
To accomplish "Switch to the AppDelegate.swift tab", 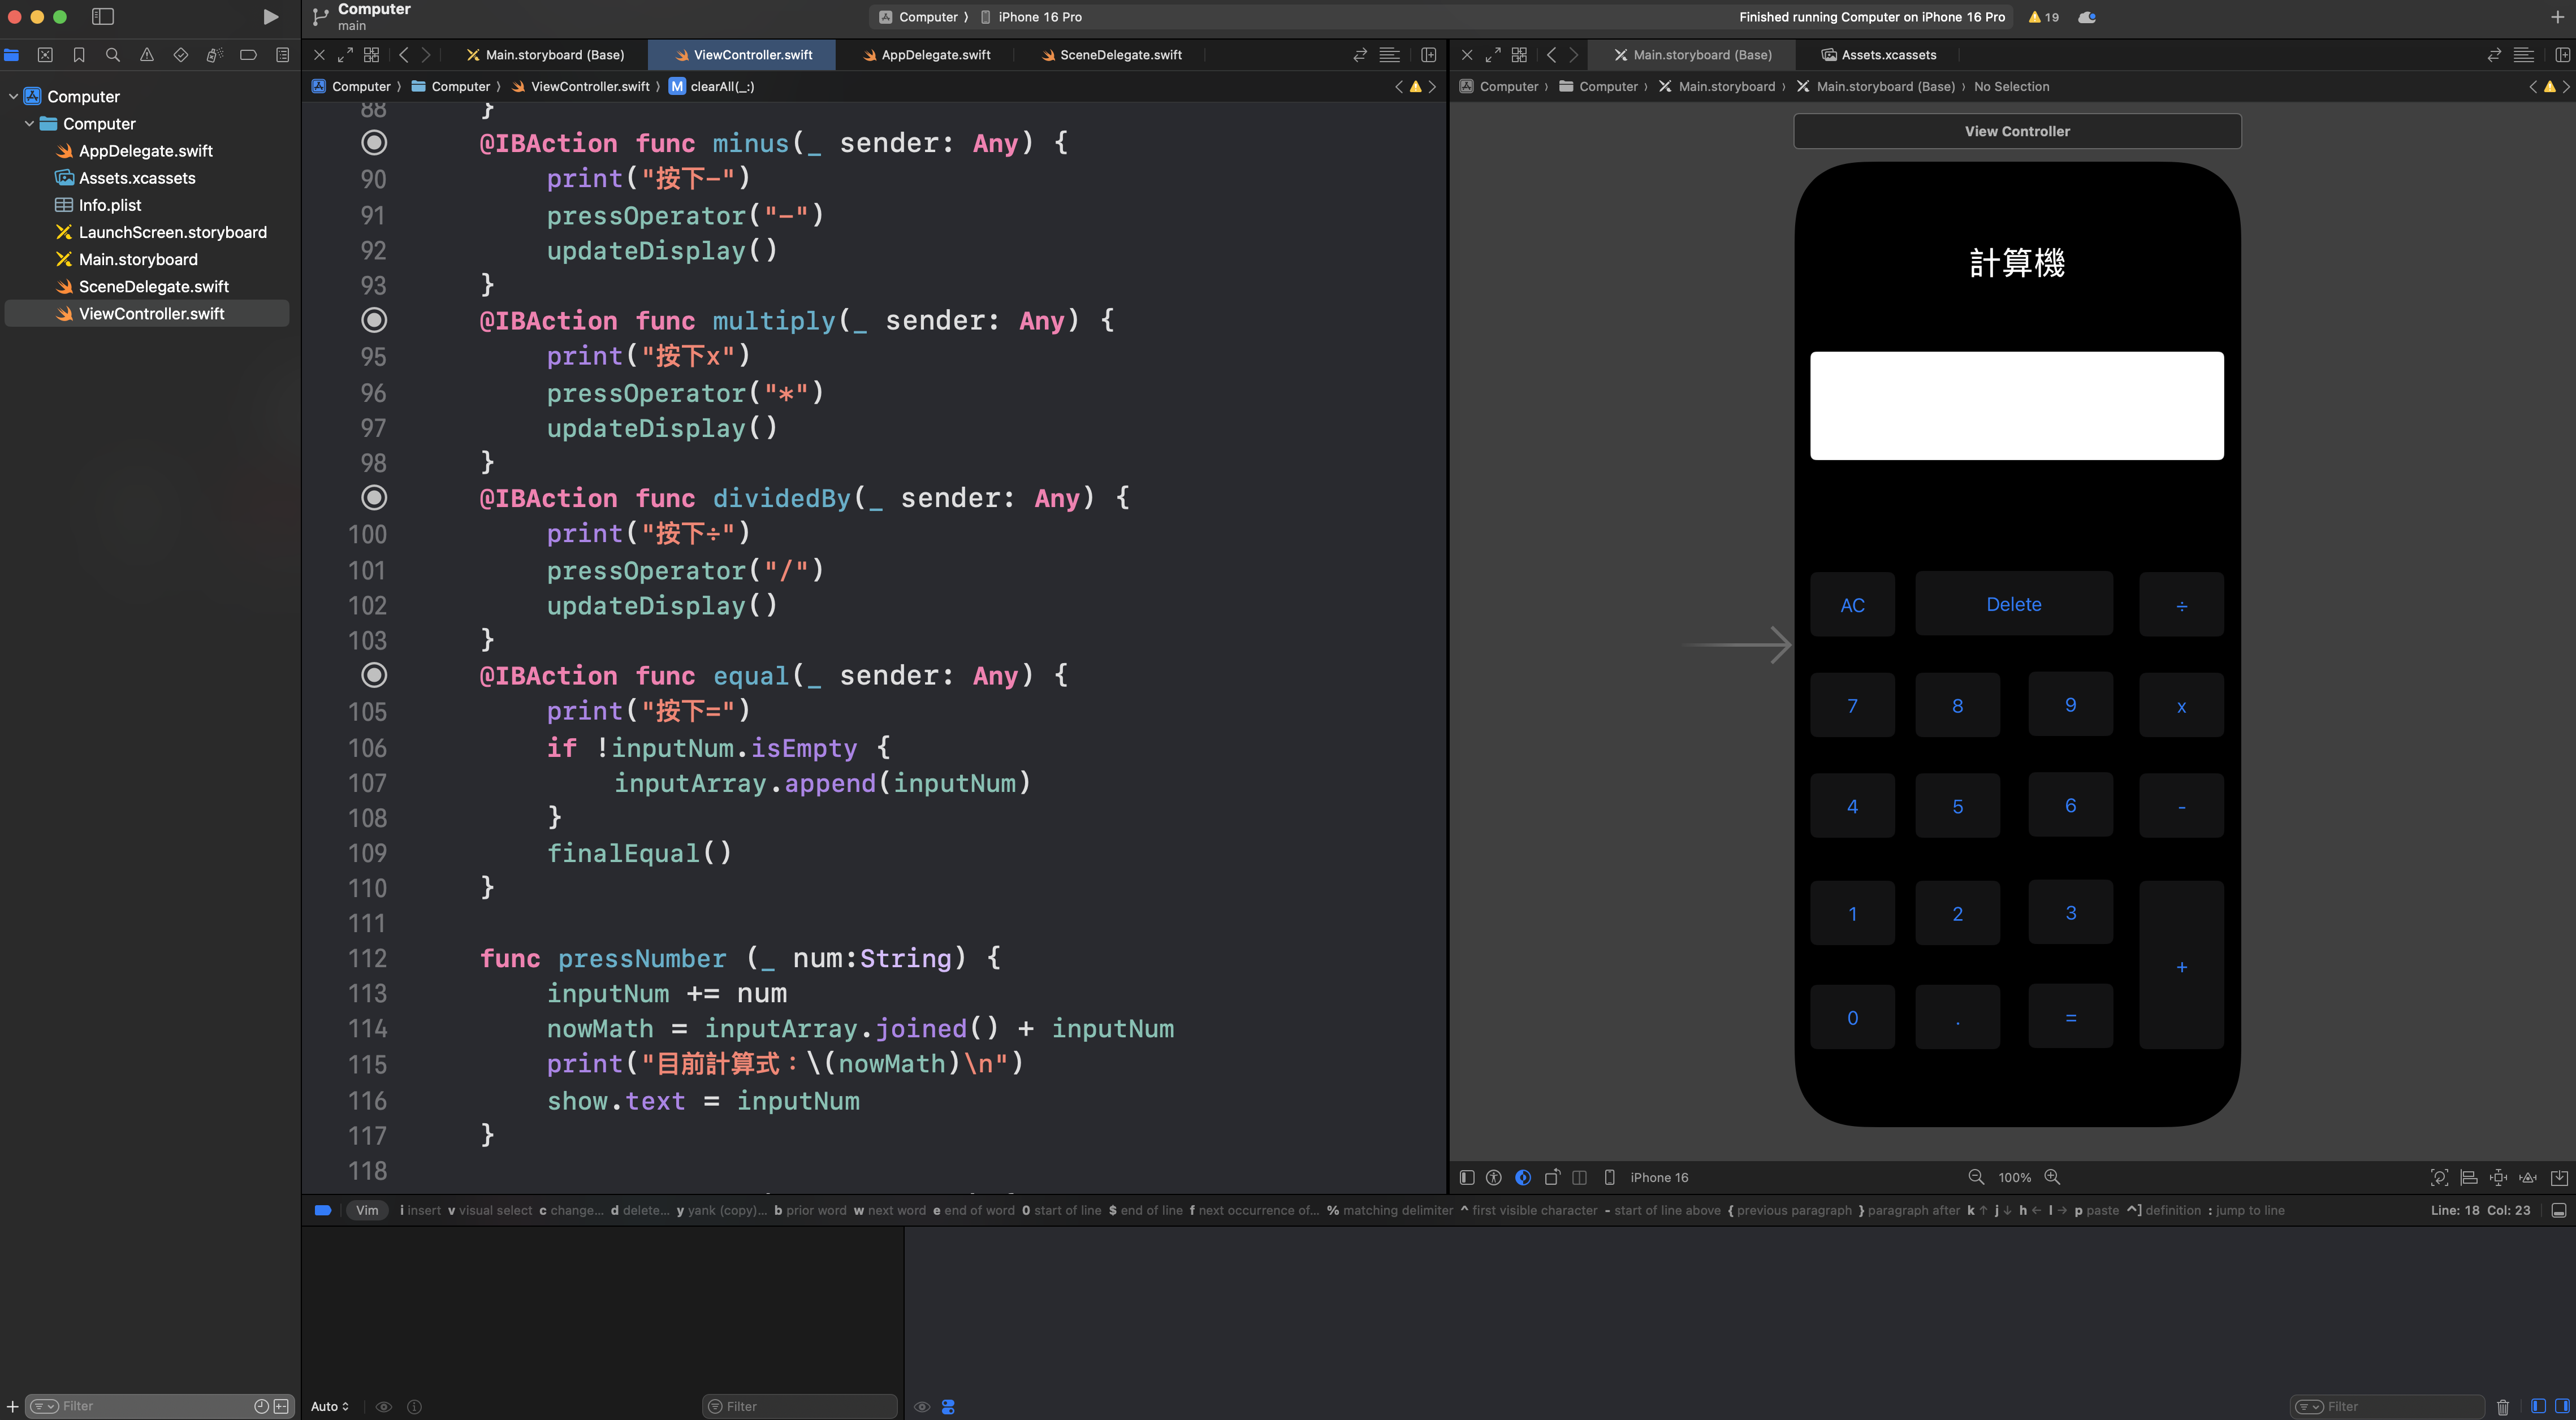I will click(x=927, y=55).
